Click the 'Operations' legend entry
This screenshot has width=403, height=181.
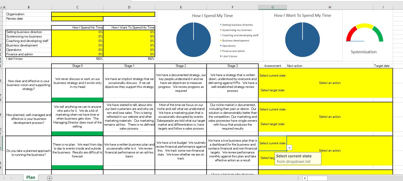coord(228,46)
